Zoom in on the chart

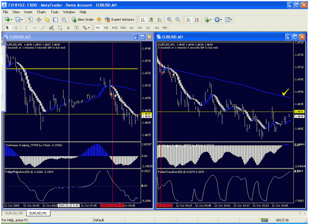pyautogui.click(x=169, y=19)
